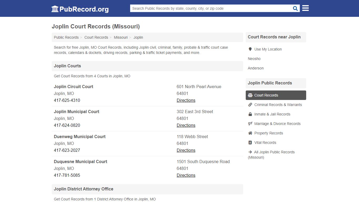Screen dimensions: 359x202
Task: Select the active Court Records sidebar item
Action: pyautogui.click(x=276, y=95)
